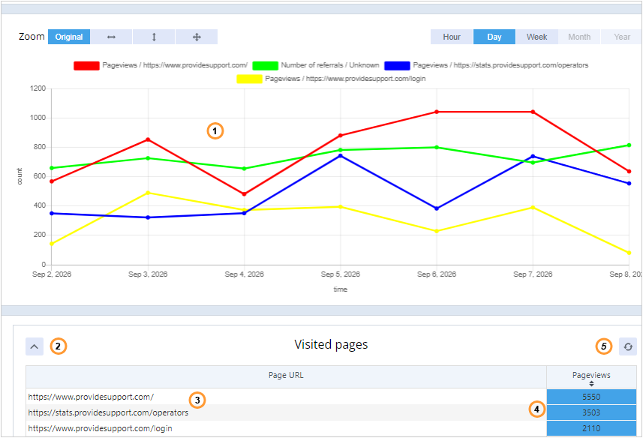The width and height of the screenshot is (643, 438).
Task: Select row https://www.providesupport.com/
Action: pos(286,397)
